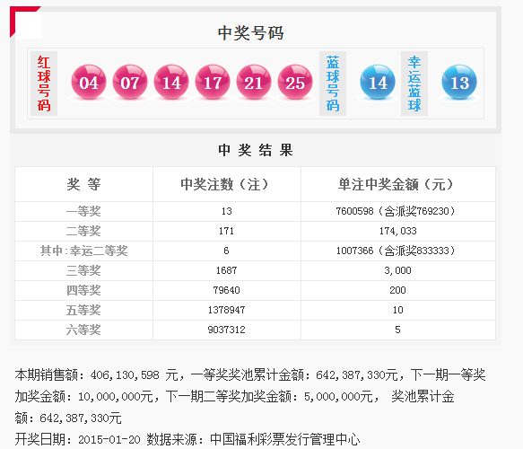Click the amount 1007366(含派奖833333)

pyautogui.click(x=396, y=251)
